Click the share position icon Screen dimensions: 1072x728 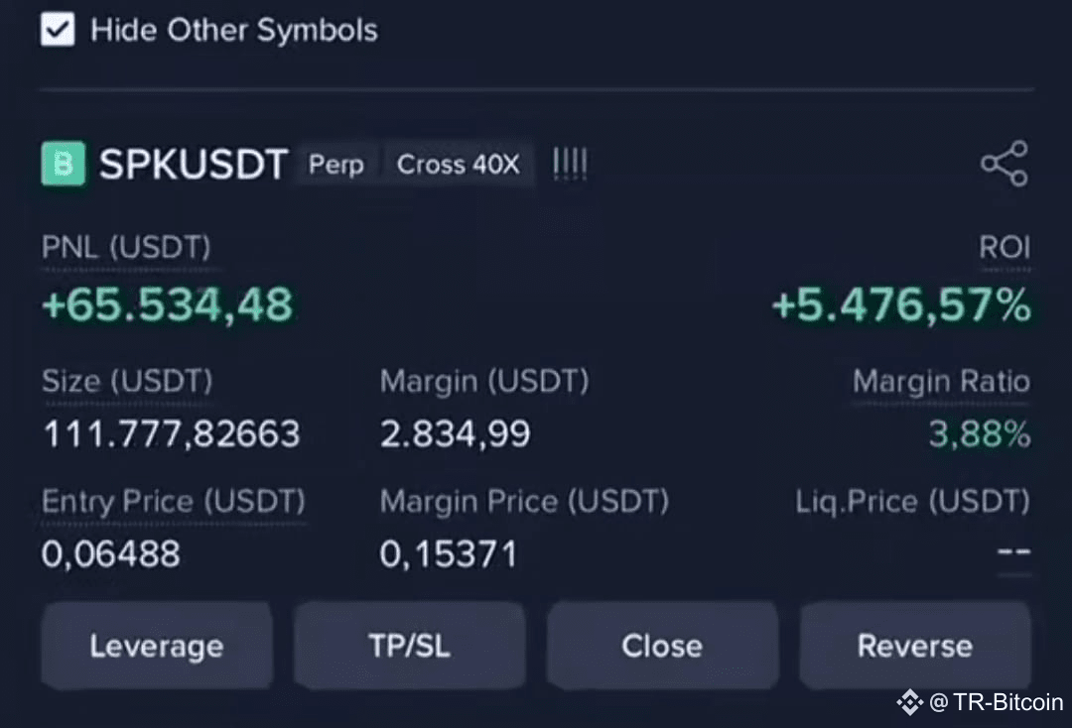tap(1005, 164)
